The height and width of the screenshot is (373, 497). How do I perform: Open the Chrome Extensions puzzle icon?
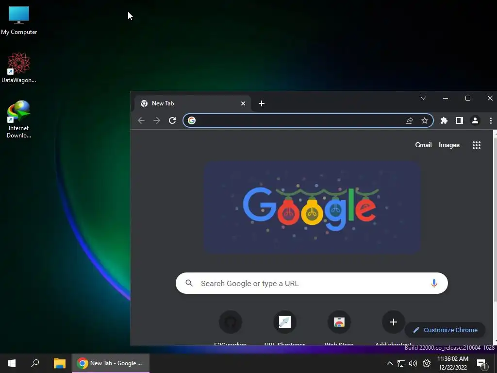[444, 120]
